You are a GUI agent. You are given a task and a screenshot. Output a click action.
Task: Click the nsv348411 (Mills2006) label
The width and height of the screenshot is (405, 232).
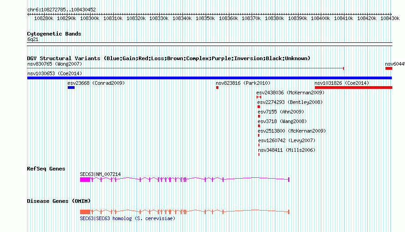[287, 150]
